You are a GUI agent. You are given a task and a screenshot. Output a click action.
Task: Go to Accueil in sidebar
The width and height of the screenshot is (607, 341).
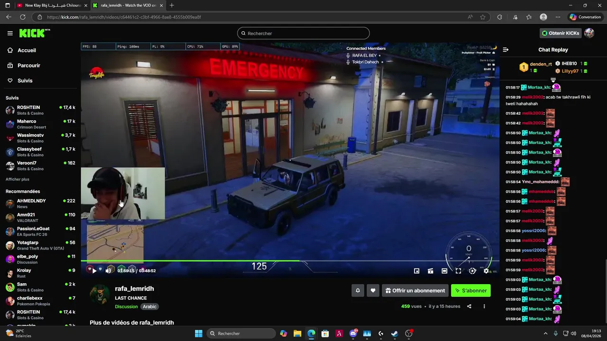[27, 50]
